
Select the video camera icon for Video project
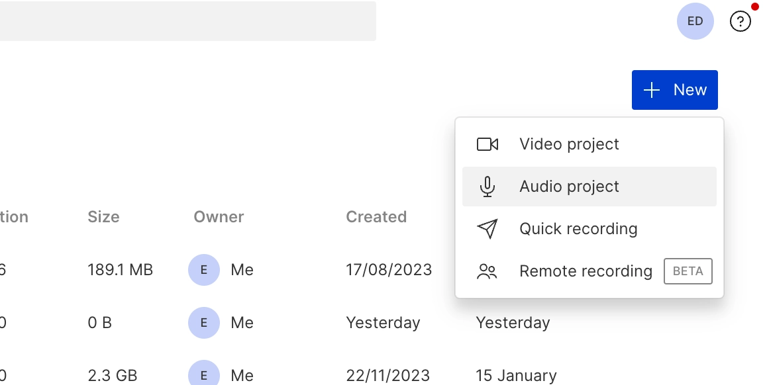click(487, 144)
